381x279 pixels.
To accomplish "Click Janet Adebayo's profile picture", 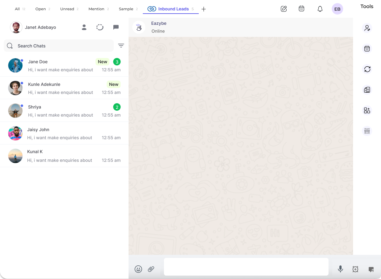I will click(16, 27).
